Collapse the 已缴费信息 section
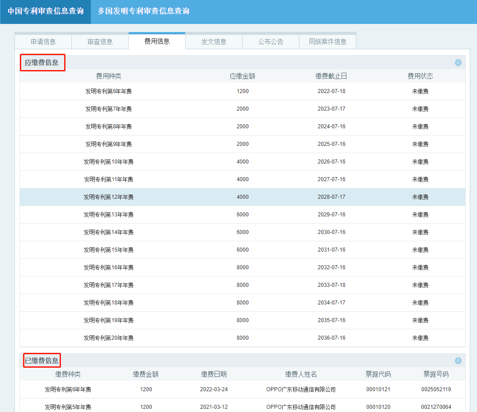The image size is (477, 412). click(458, 360)
